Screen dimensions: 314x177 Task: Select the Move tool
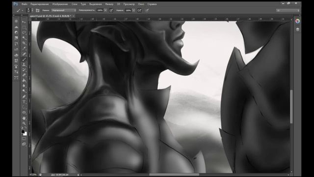click(x=24, y=22)
